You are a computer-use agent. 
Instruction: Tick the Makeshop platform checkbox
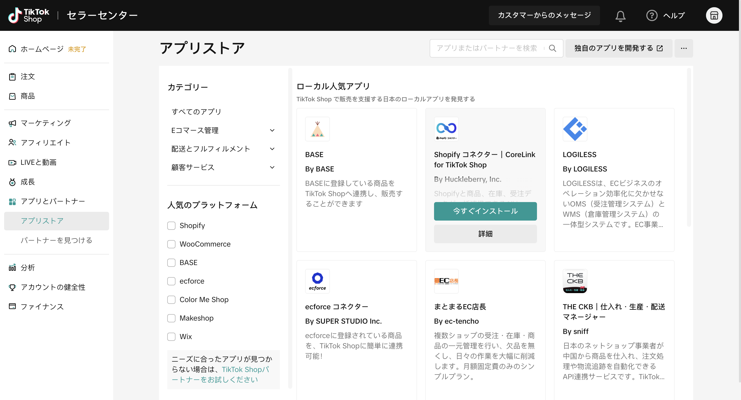coord(171,318)
